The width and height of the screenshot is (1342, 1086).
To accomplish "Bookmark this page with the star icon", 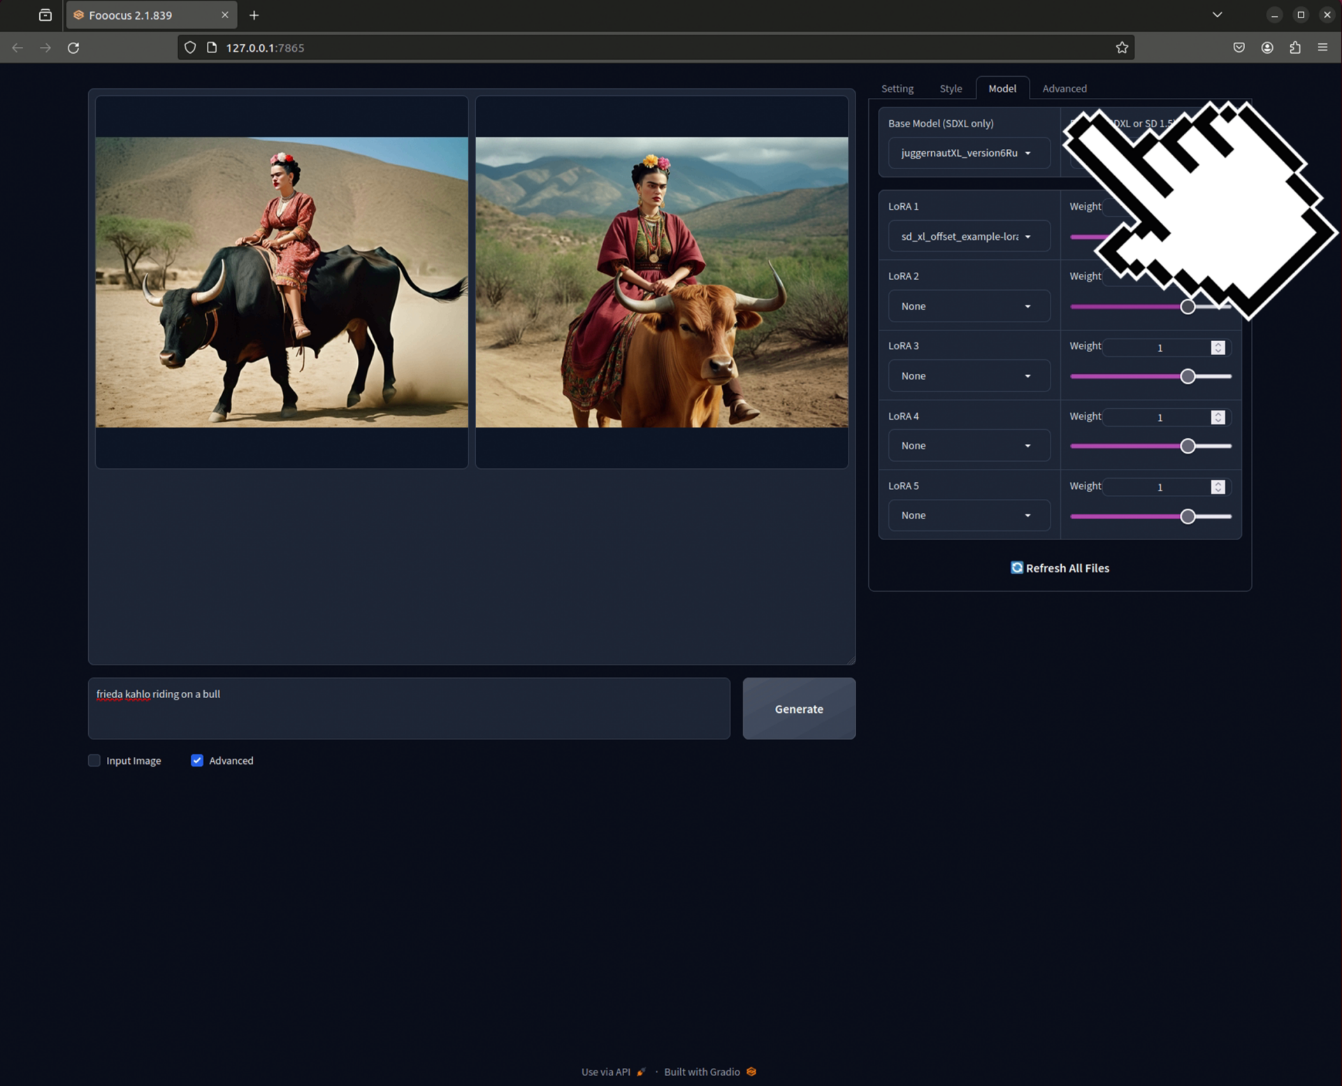I will tap(1122, 48).
